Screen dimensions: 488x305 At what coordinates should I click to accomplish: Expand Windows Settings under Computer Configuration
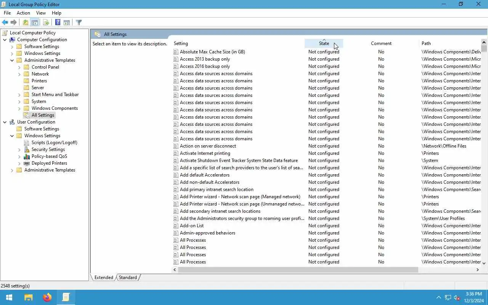pyautogui.click(x=12, y=53)
